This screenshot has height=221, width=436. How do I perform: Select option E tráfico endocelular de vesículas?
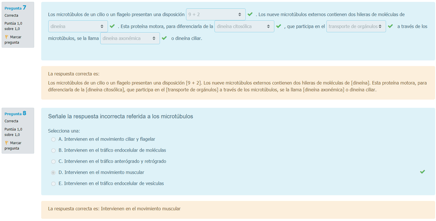point(53,183)
